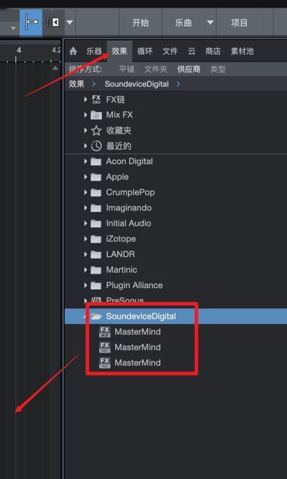Click 效果 in the breadcrumb path

[x=77, y=84]
